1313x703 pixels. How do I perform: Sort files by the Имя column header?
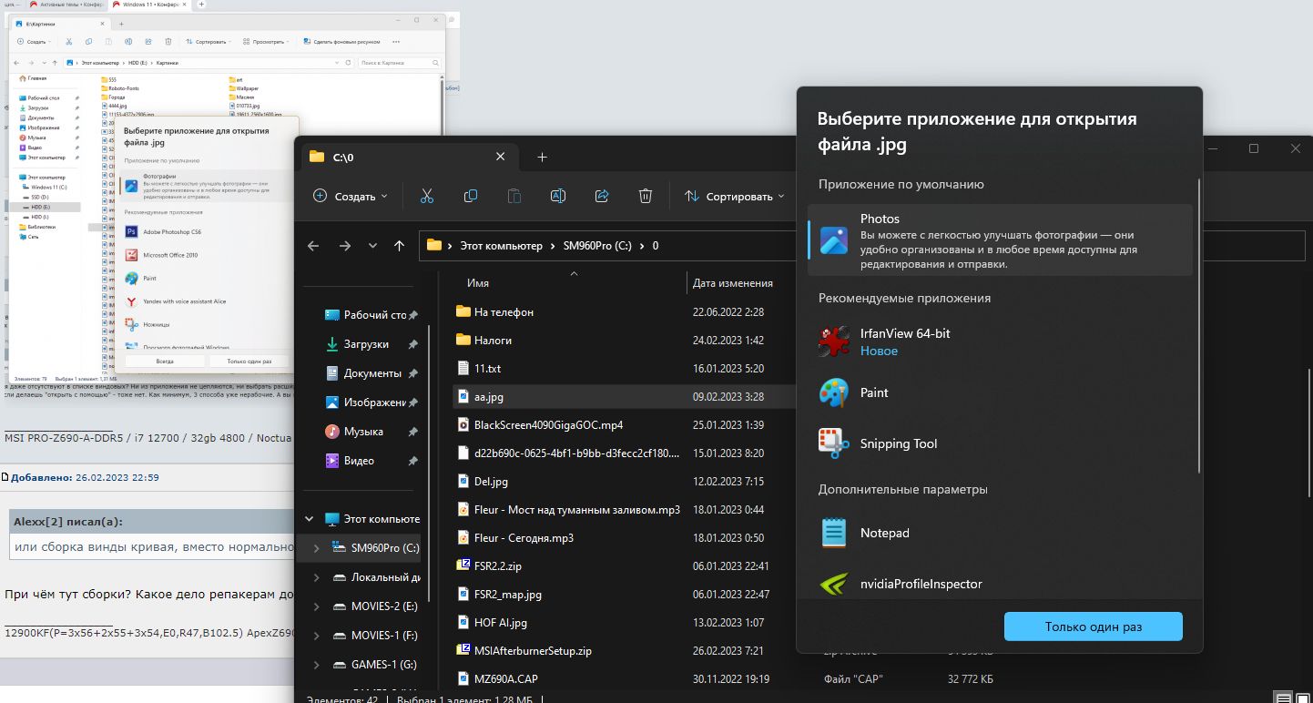[478, 283]
